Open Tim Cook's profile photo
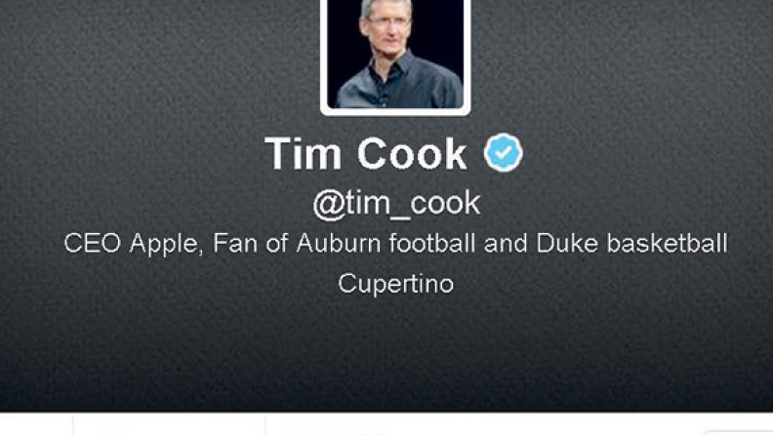Viewport: 773px width, 435px height. click(x=395, y=54)
